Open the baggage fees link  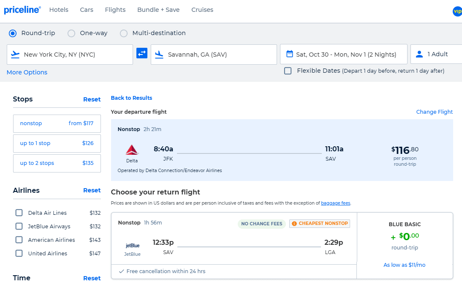(x=335, y=203)
